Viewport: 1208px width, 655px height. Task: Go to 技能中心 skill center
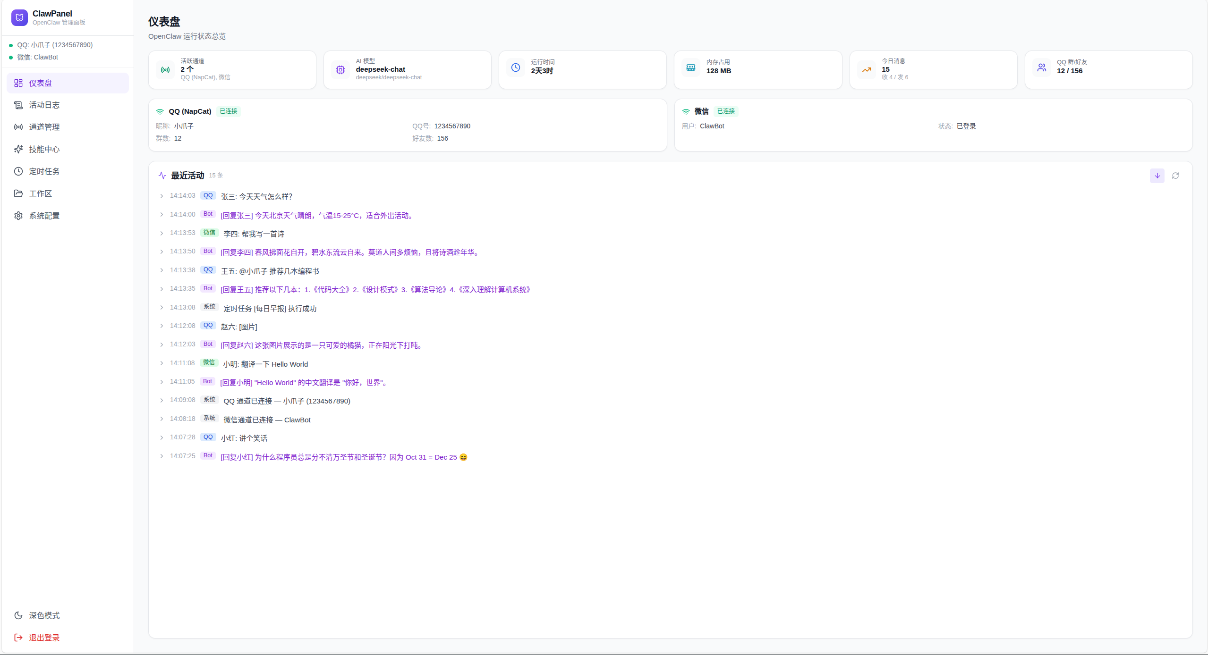pos(44,149)
